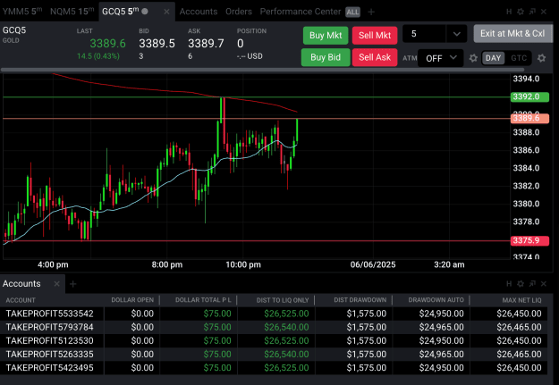
Task: Click the Buy Mkt button
Action: tap(326, 35)
